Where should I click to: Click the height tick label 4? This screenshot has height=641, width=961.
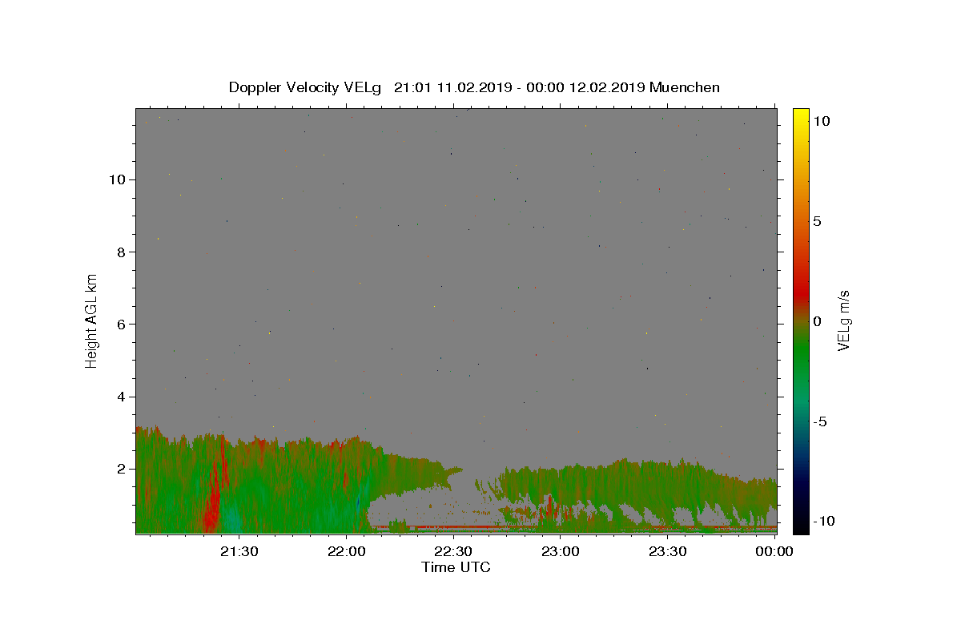pos(123,397)
